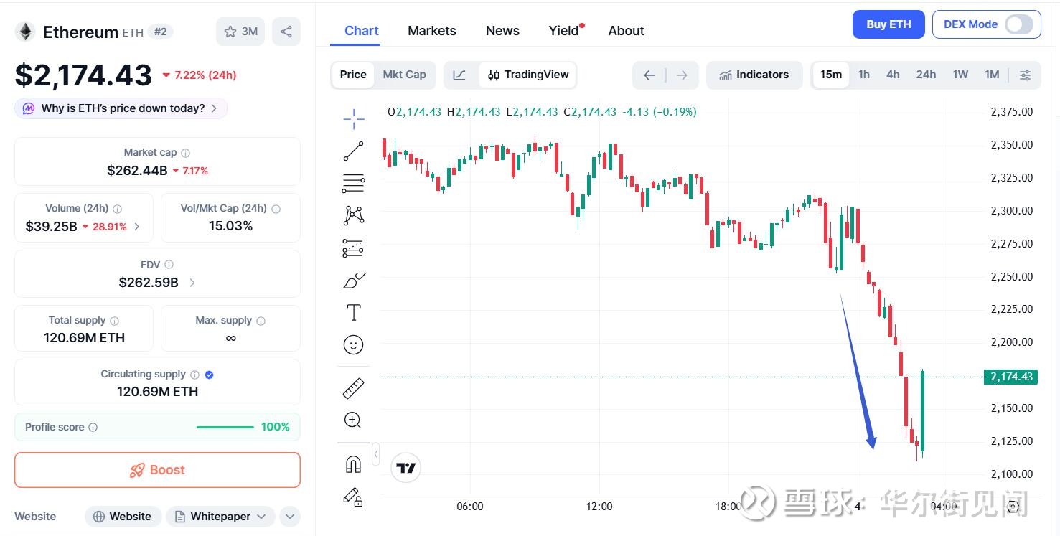Choose the brush drawing tool

[353, 281]
